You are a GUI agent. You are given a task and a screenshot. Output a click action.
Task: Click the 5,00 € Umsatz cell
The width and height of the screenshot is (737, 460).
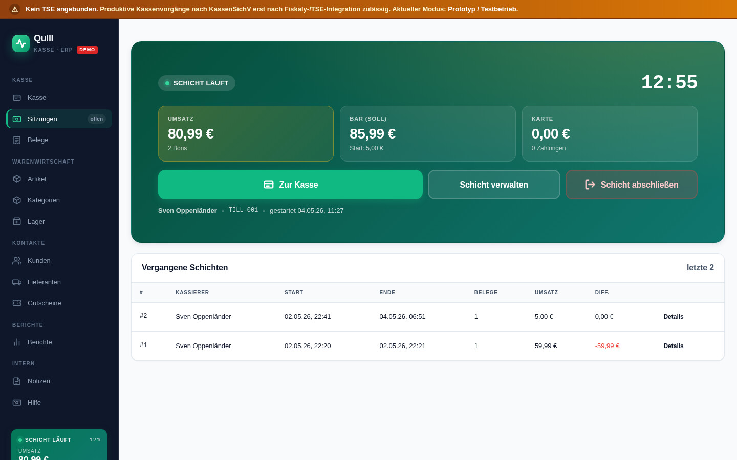pos(544,317)
